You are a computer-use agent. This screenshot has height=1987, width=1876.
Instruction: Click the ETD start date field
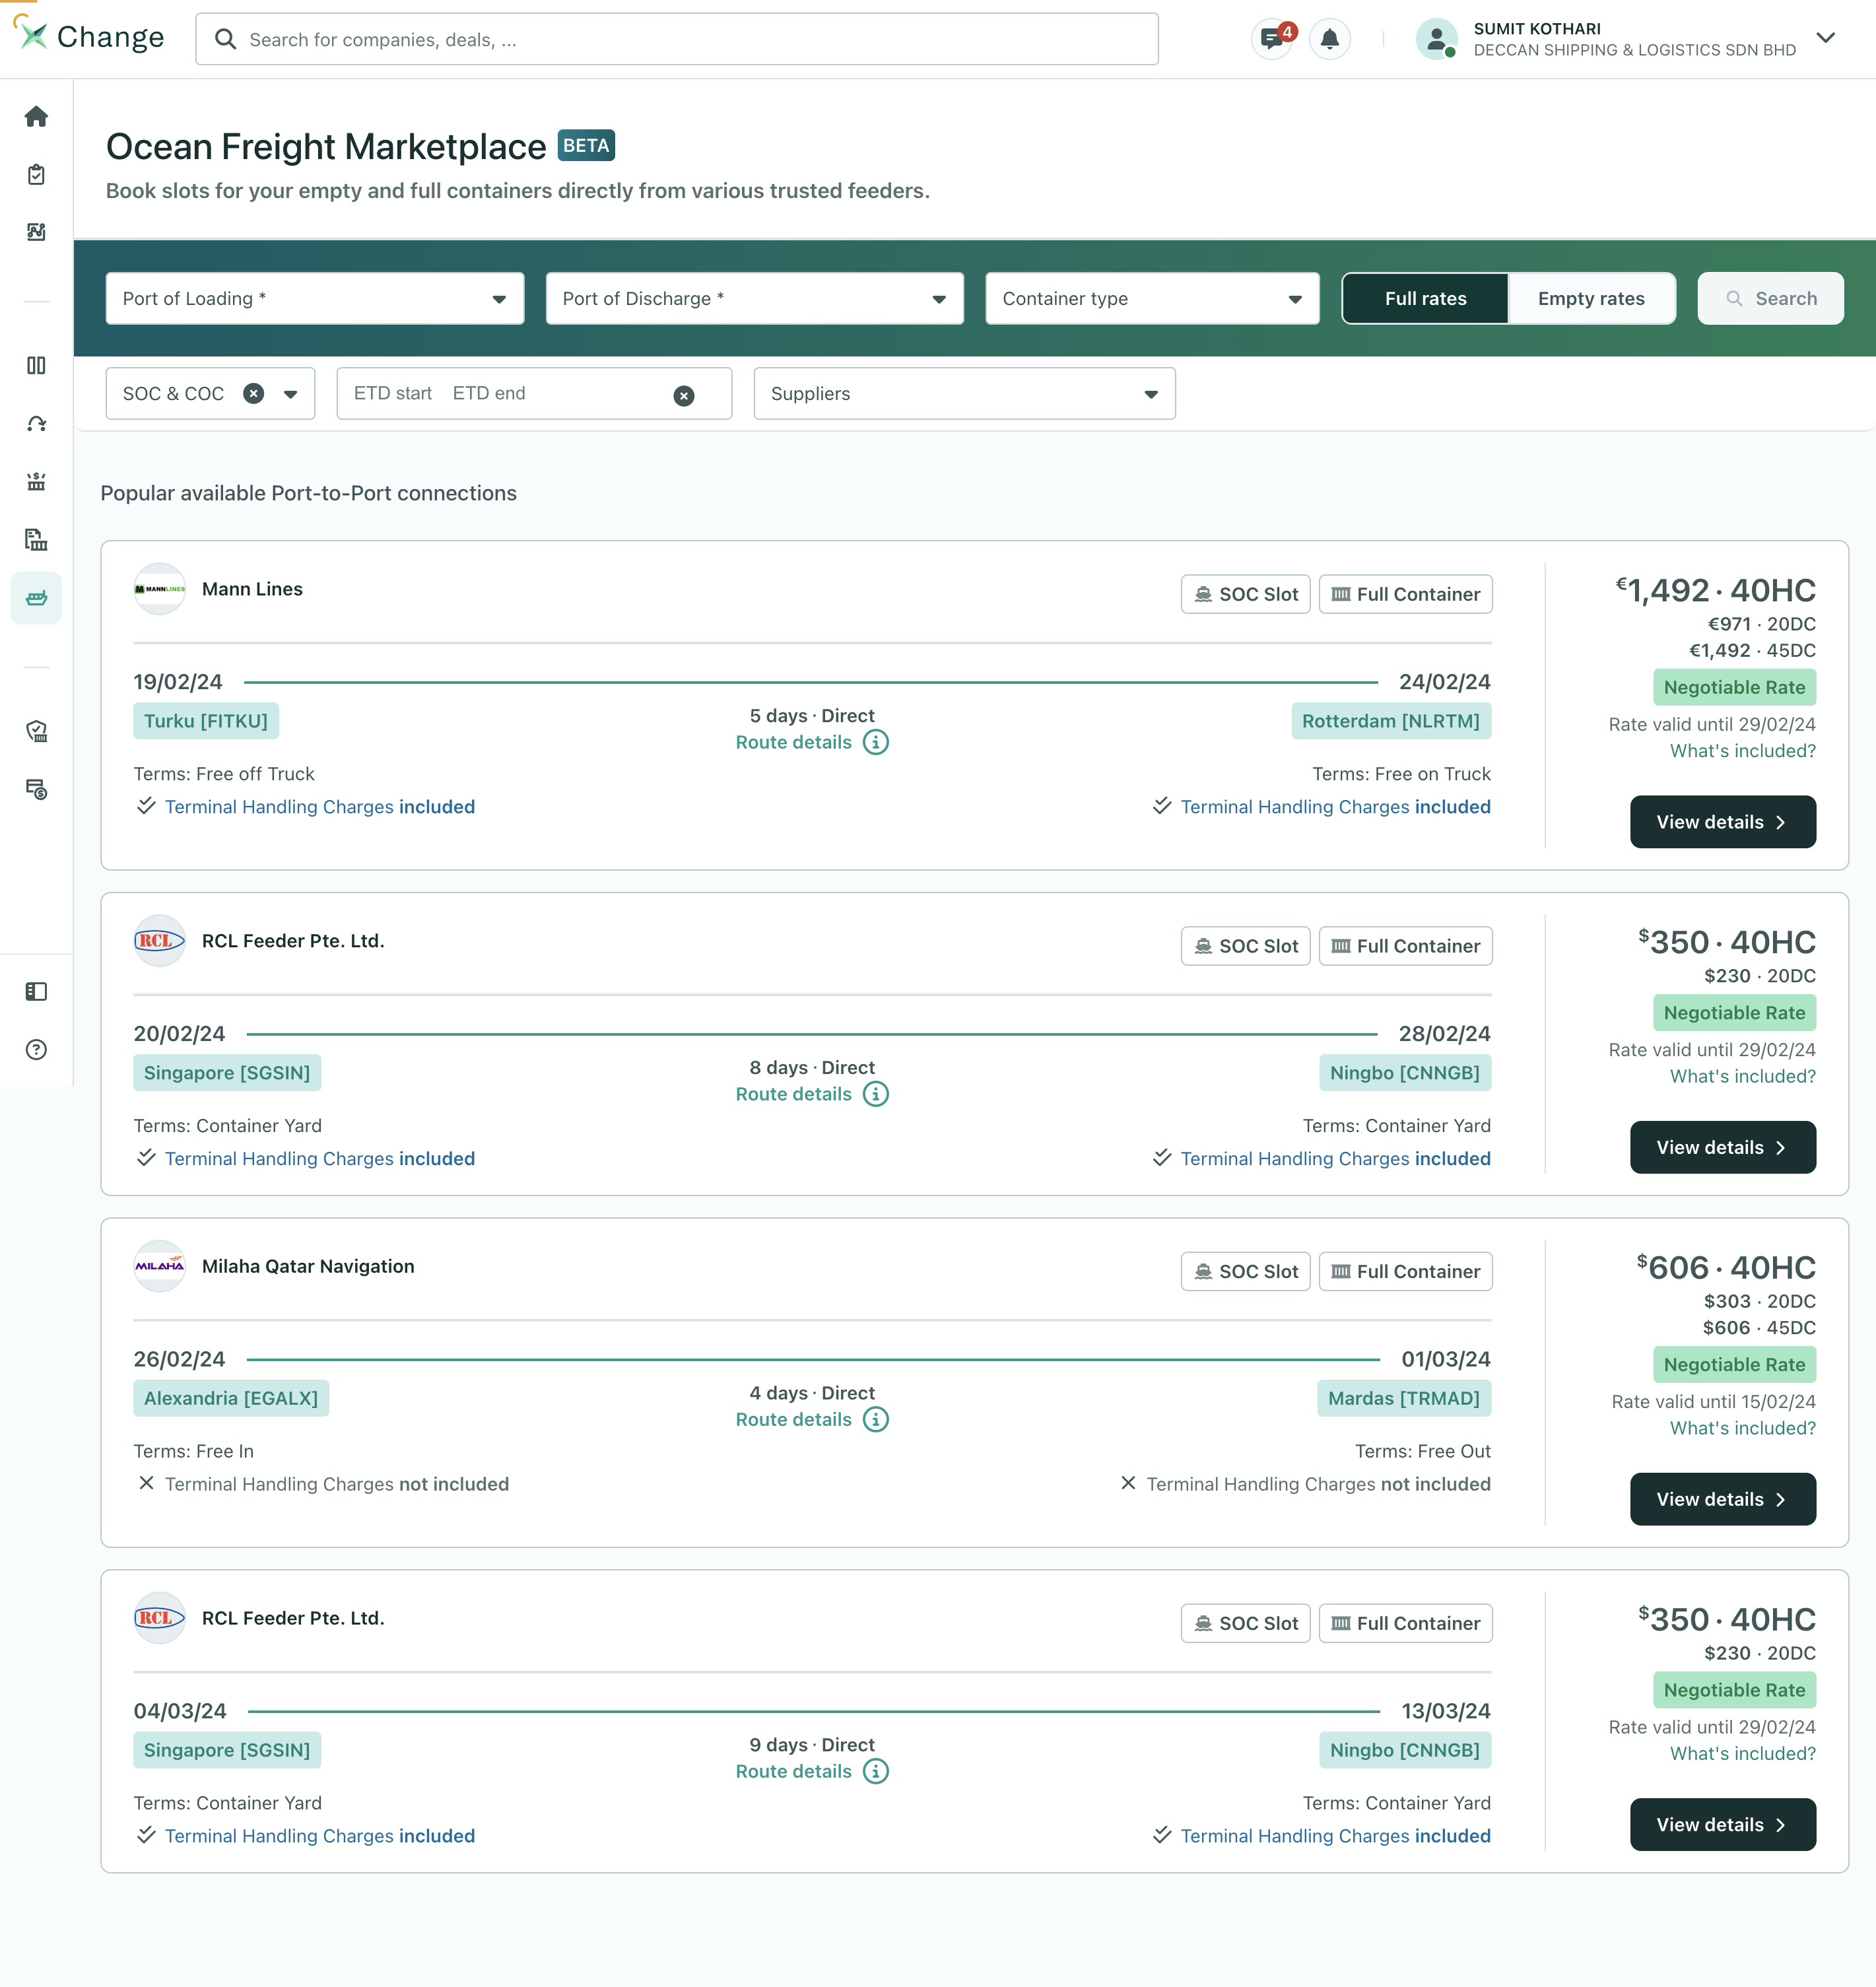pos(393,393)
